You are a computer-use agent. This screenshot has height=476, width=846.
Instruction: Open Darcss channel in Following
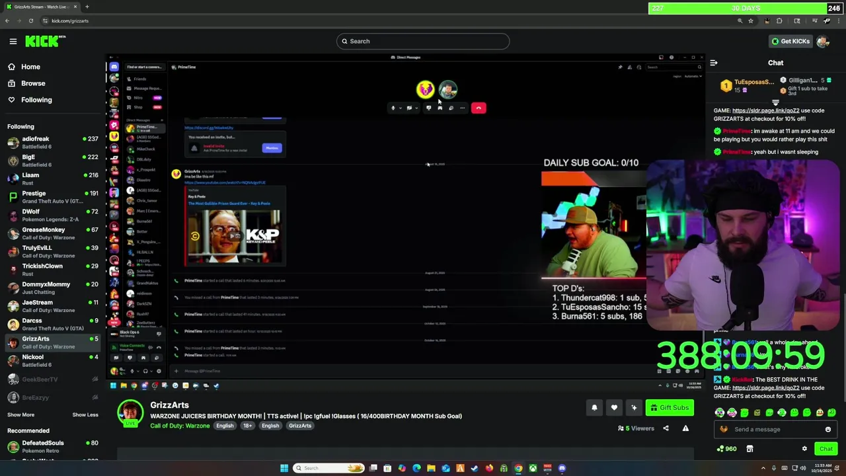pos(53,324)
